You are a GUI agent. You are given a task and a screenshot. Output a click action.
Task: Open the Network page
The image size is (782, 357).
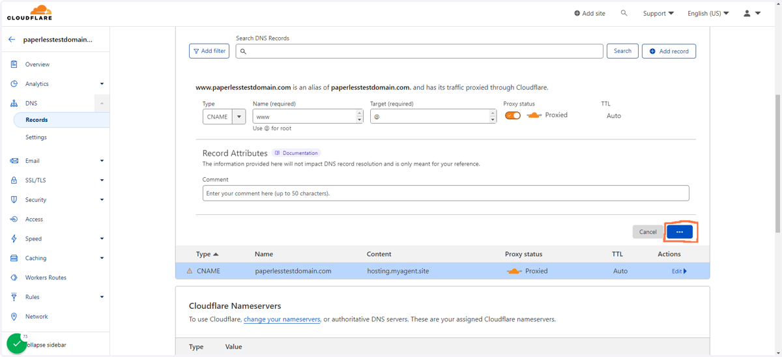point(36,317)
